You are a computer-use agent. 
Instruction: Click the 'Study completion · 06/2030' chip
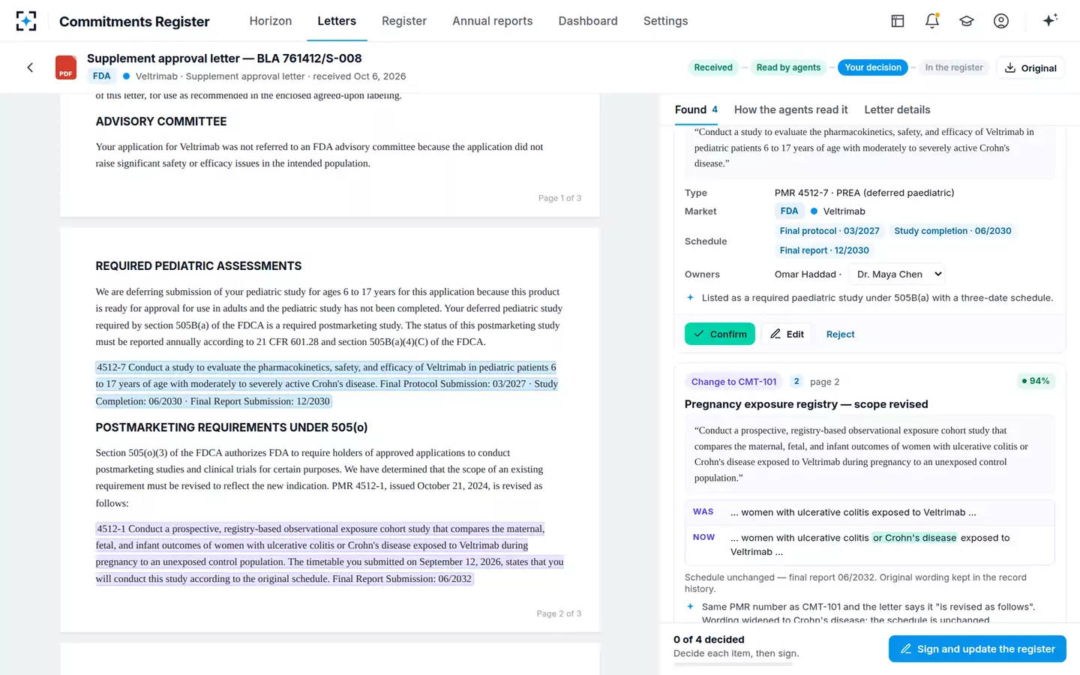952,231
